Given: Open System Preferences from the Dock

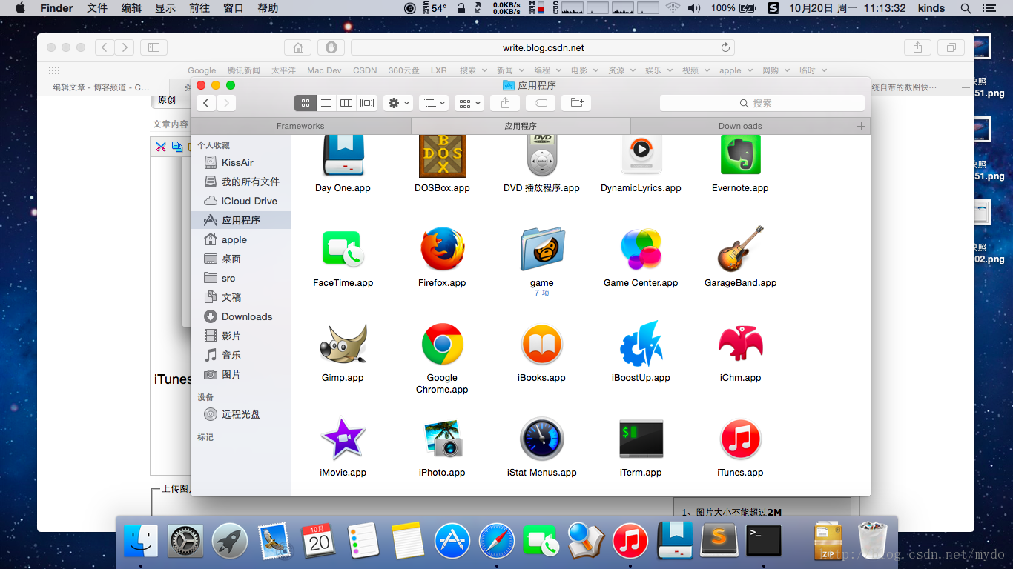Looking at the screenshot, I should pos(185,541).
